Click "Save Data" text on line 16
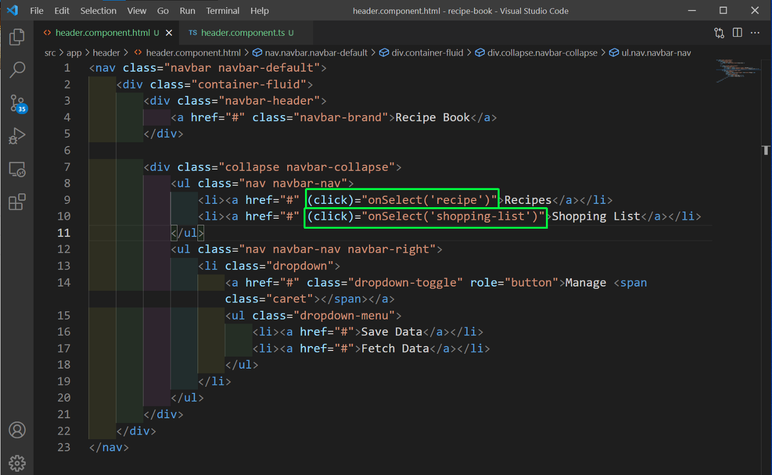Screen dimensions: 772x475 392,332
